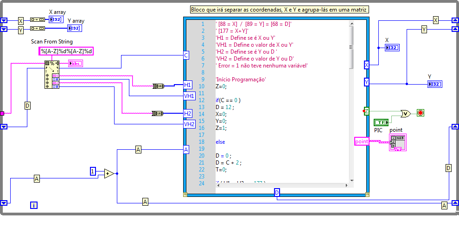
Task: Select the Scan From String function node
Action: point(52,74)
